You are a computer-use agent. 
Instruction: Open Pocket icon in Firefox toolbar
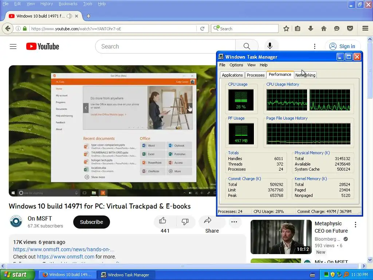350,28
